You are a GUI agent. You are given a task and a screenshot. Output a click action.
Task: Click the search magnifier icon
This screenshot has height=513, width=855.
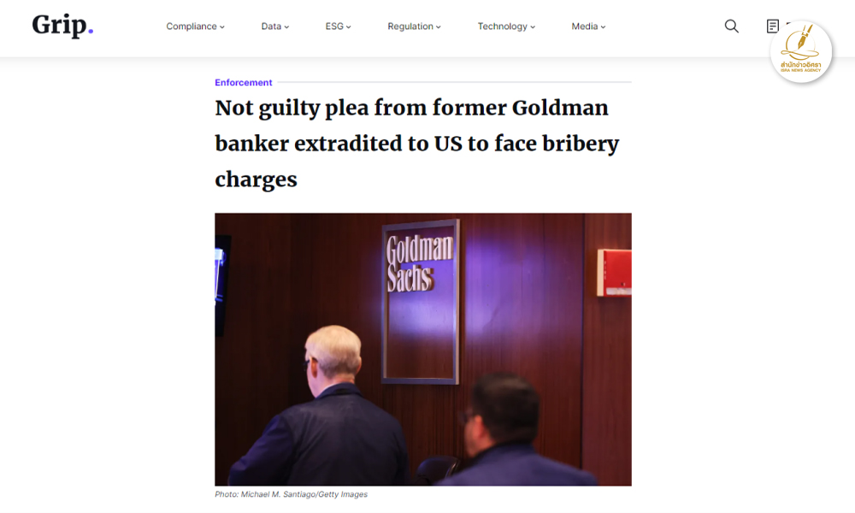point(731,27)
